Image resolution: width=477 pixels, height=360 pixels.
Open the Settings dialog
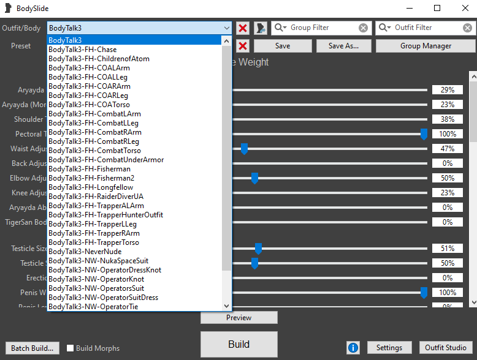(x=389, y=348)
